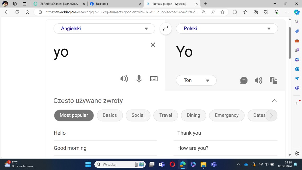Open conversation mode speech bubble icon
This screenshot has width=302, height=170.
pos(244,80)
